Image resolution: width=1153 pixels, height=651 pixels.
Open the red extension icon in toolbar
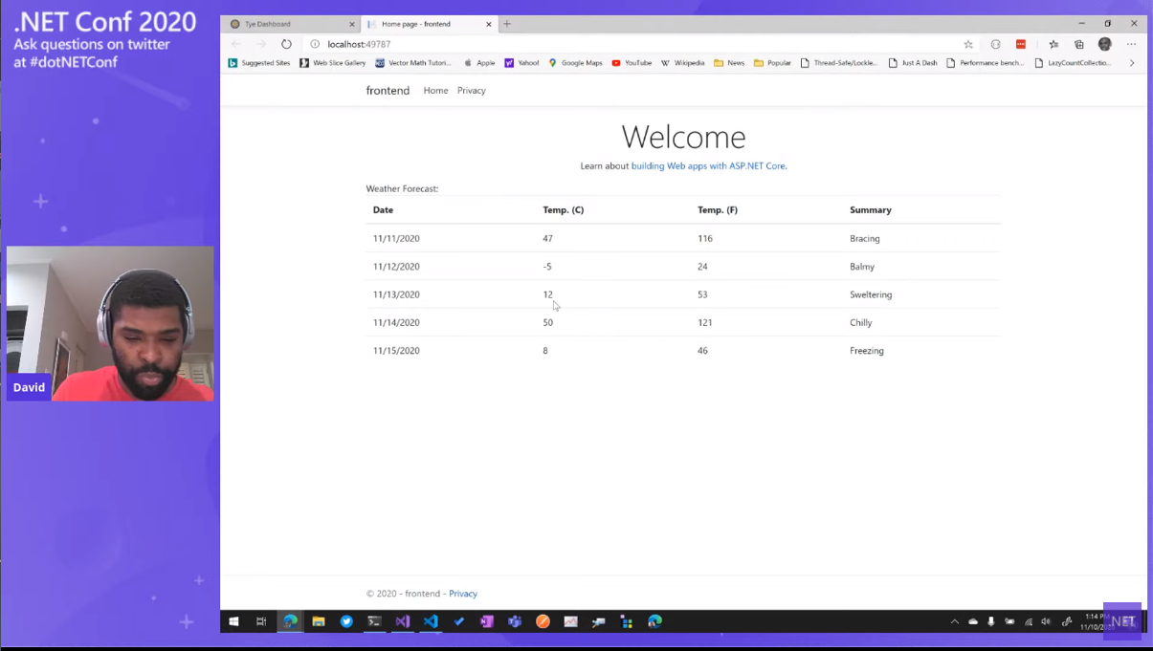point(1021,44)
